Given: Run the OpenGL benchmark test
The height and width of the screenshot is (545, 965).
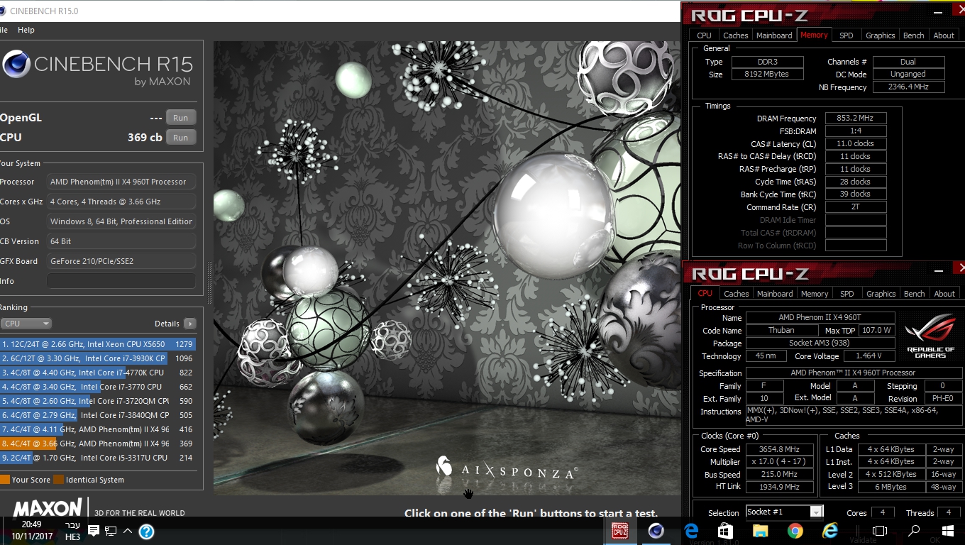Looking at the screenshot, I should pyautogui.click(x=181, y=118).
